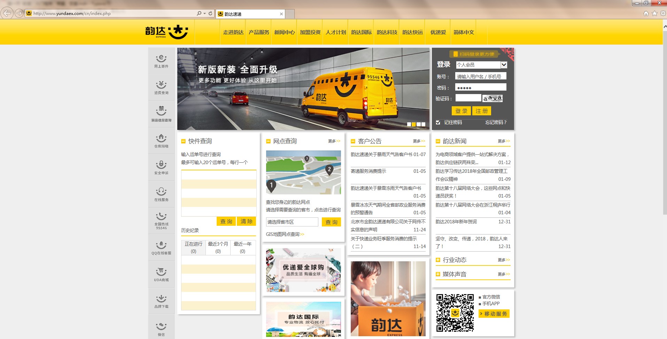Select the 最近一年 history tab

(x=243, y=247)
